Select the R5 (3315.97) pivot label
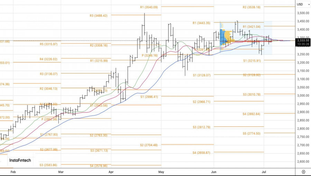The image size is (311, 176). (x=49, y=44)
